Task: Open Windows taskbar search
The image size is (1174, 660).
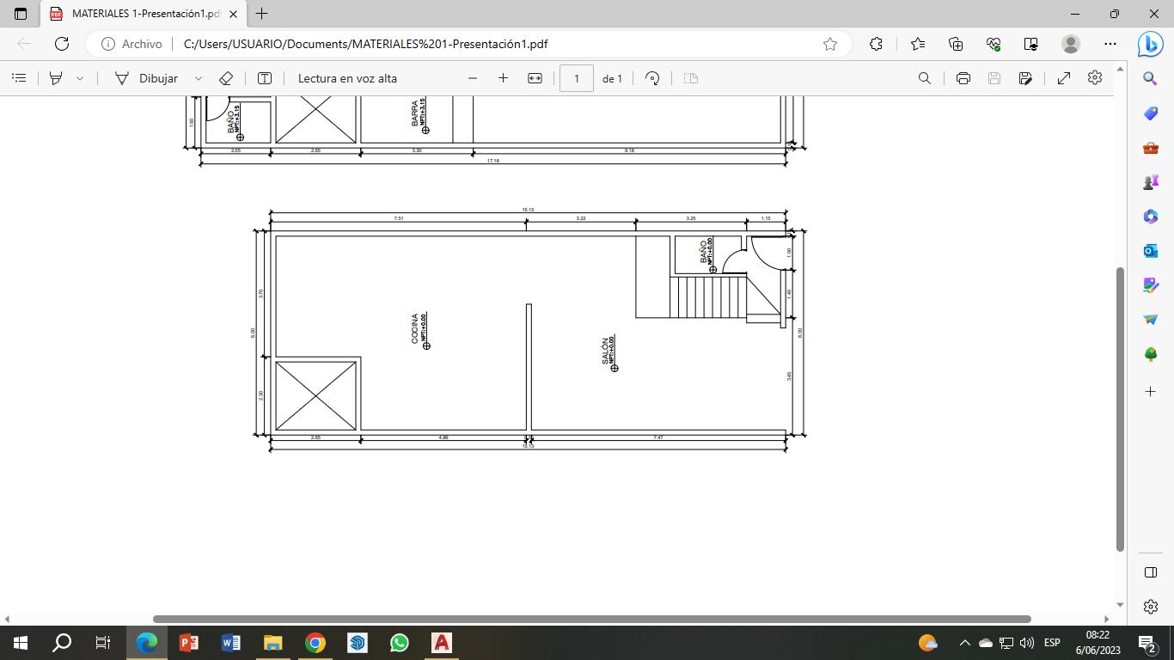Action: (x=62, y=643)
